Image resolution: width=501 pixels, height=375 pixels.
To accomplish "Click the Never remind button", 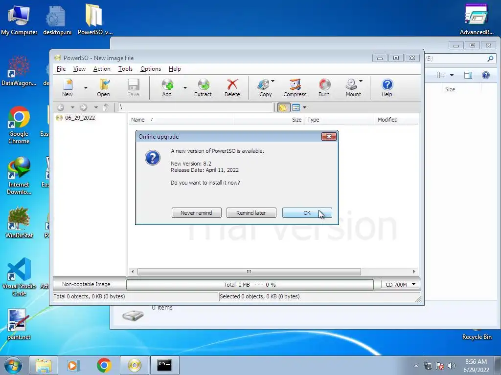I will (x=197, y=213).
